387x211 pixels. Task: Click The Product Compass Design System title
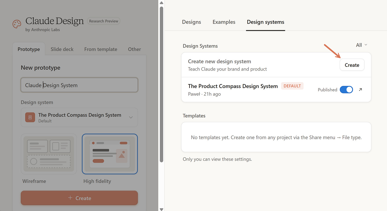[233, 86]
